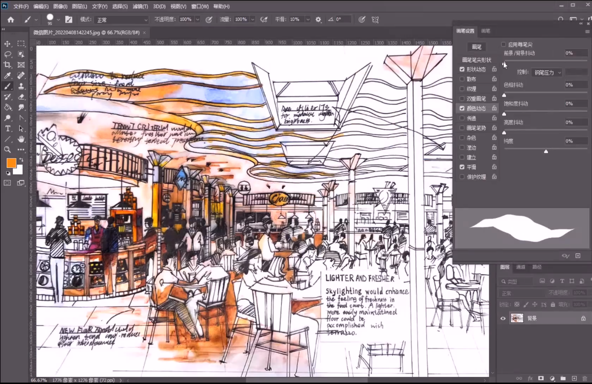Click the orange foreground color swatch

coord(11,163)
